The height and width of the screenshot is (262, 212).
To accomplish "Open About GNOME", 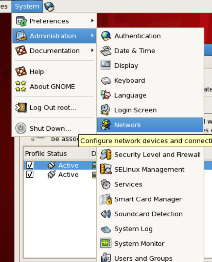I will pyautogui.click(x=54, y=86).
